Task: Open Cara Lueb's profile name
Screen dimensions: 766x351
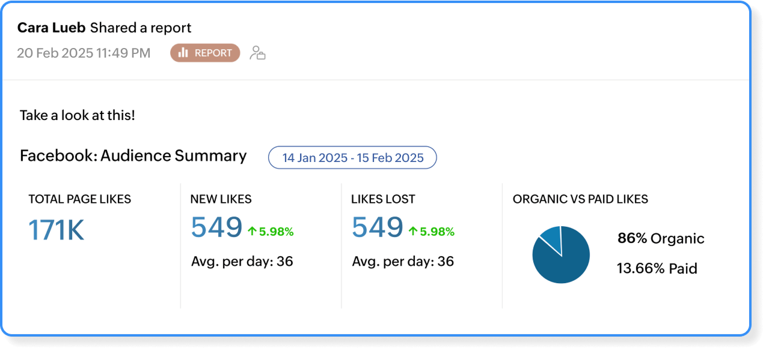Action: (x=51, y=28)
